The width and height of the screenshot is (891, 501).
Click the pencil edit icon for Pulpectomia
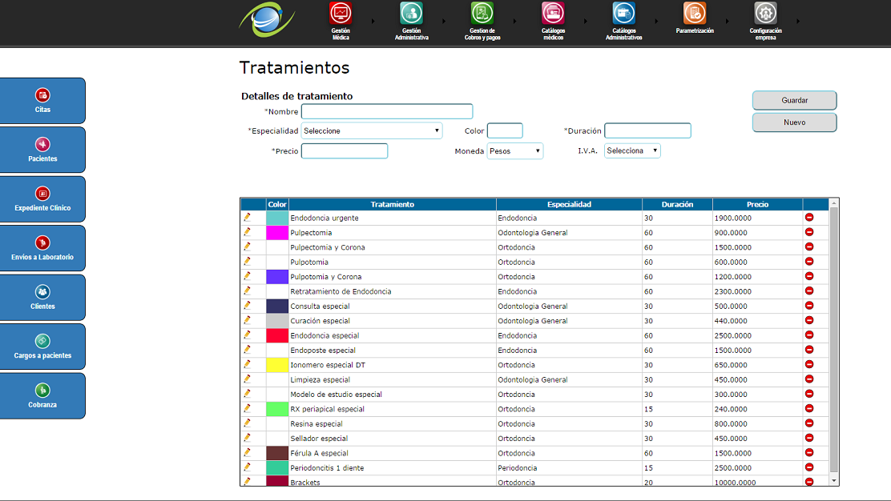248,232
